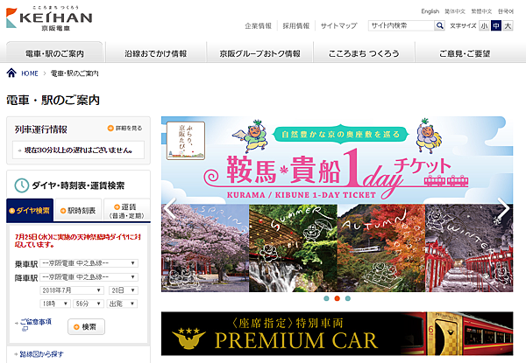The height and width of the screenshot is (363, 526).
Task: Select second carousel dot indicator
Action: (x=338, y=298)
